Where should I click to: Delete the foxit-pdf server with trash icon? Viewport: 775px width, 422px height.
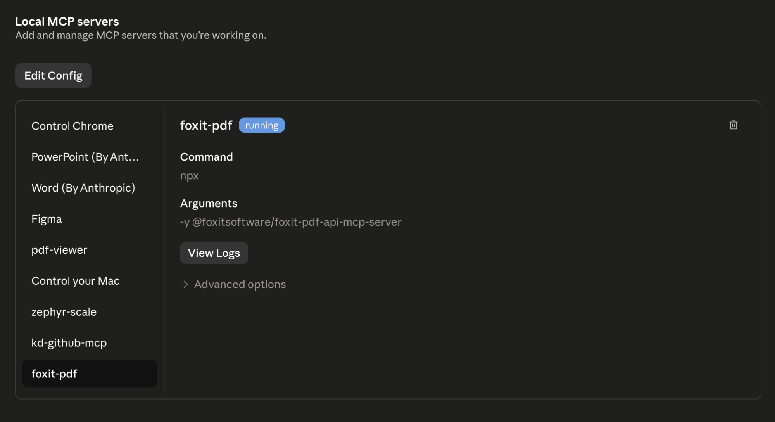(x=733, y=125)
